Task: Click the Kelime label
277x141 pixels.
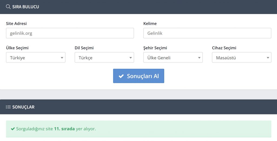Action: coord(150,24)
